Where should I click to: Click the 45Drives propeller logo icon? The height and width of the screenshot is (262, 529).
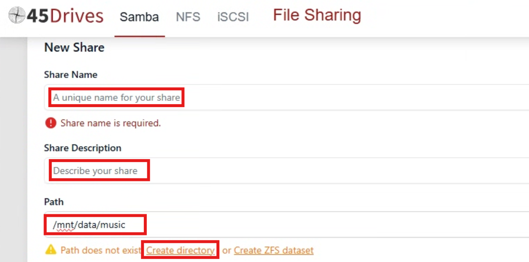[x=17, y=15]
